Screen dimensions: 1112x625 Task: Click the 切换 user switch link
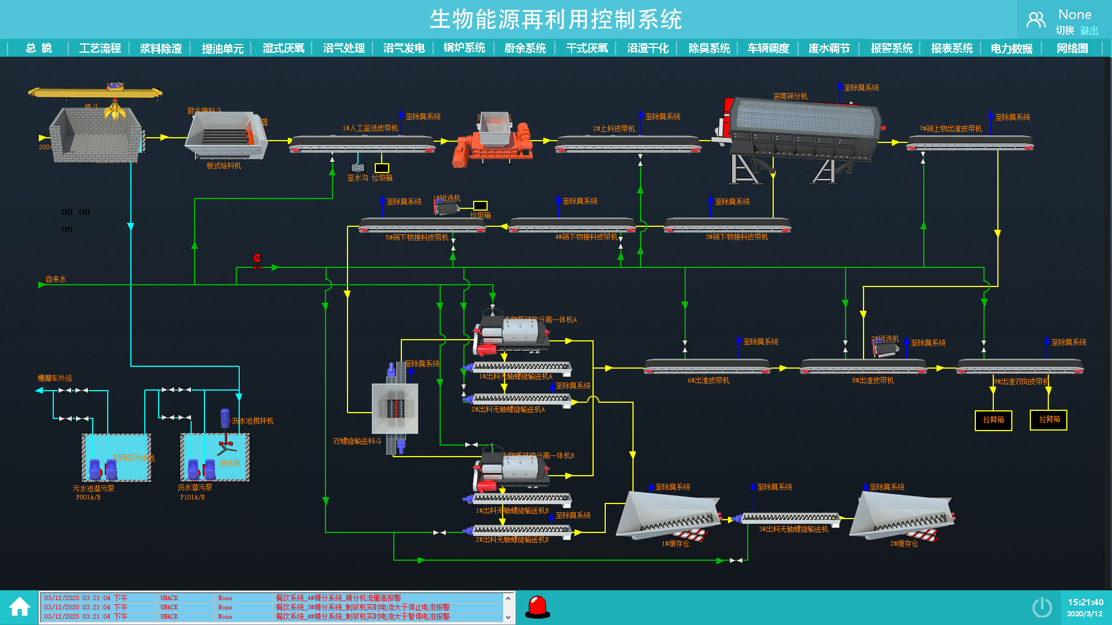(1065, 31)
